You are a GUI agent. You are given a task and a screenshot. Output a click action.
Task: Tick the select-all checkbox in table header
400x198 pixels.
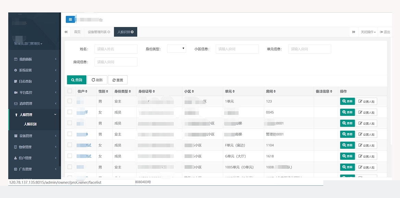click(70, 91)
